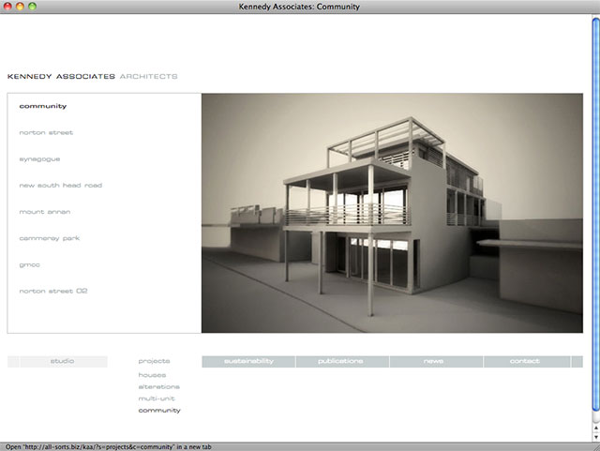The width and height of the screenshot is (600, 451).
Task: Minimize window with yellow button
Action: (x=20, y=7)
